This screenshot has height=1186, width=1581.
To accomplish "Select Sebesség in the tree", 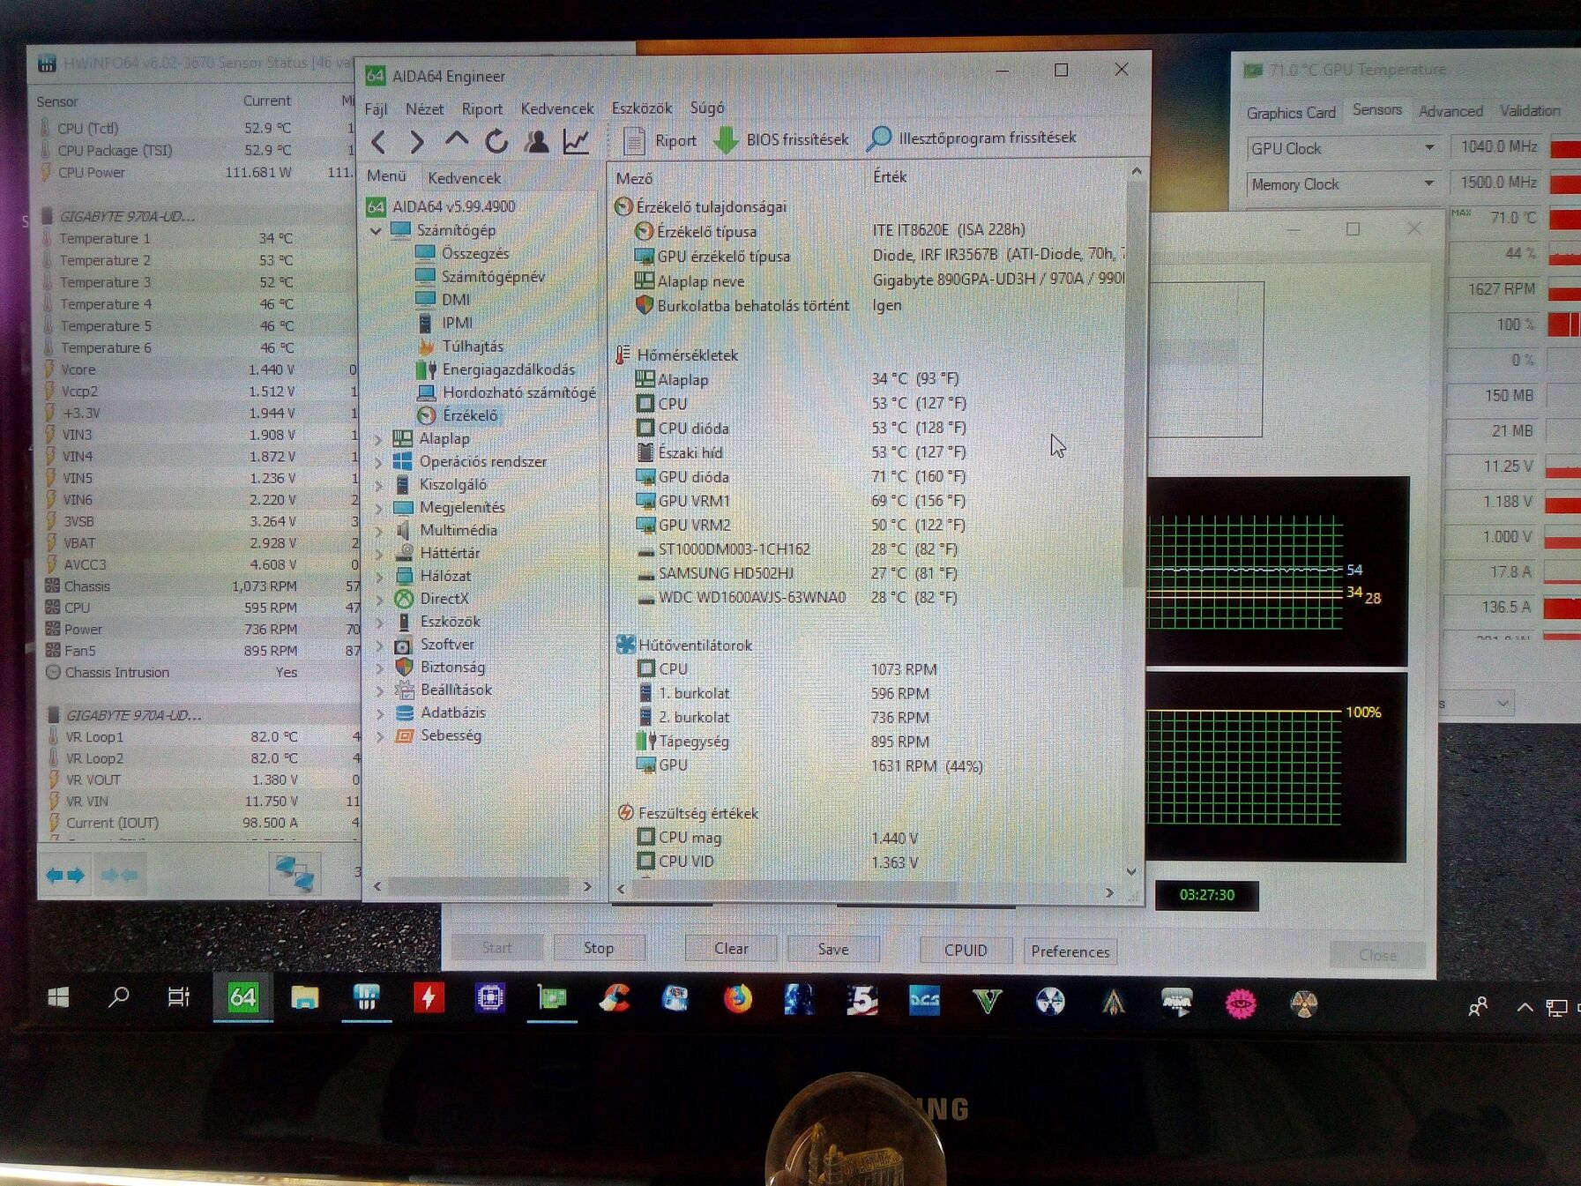I will point(451,735).
